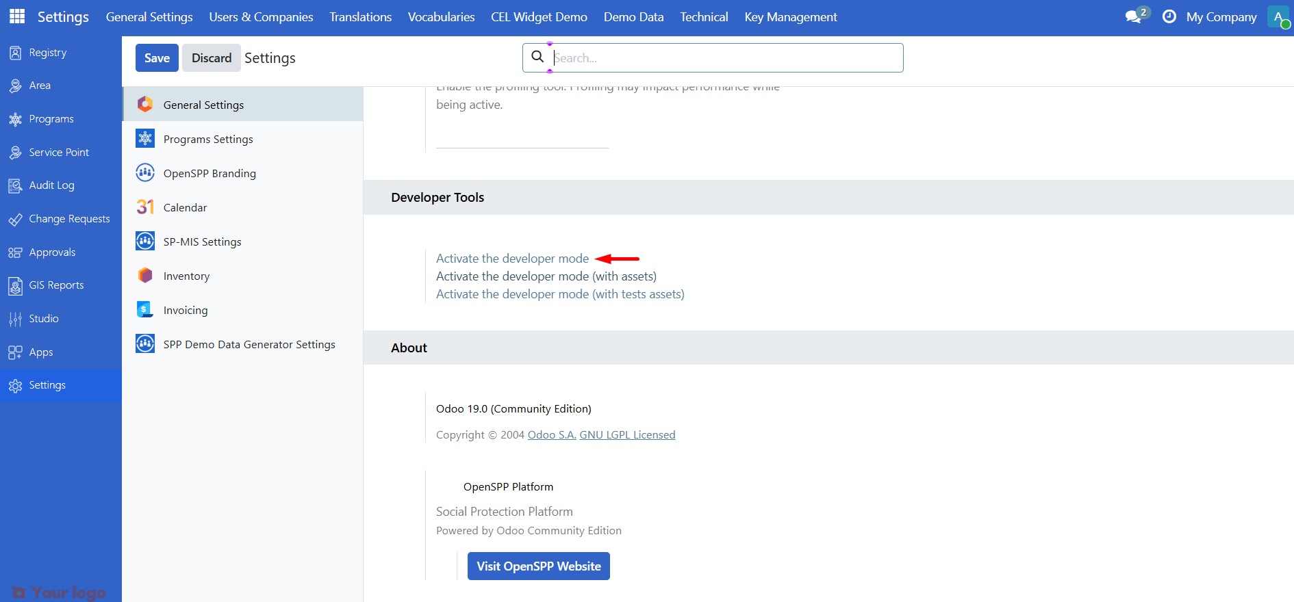Click the General Settings hexagon icon
1294x602 pixels.
point(145,104)
